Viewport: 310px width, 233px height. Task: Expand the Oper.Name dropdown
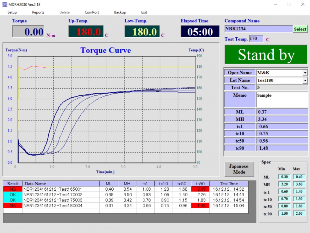pos(305,73)
